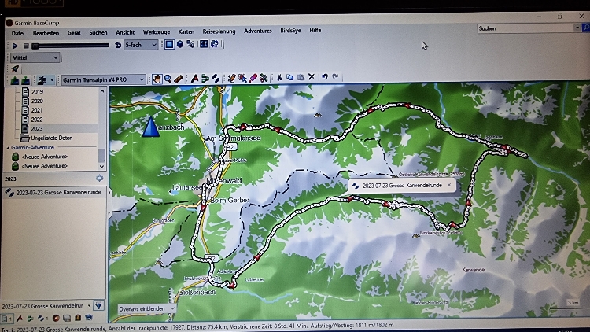Open the 5-fach playback speed dropdown
This screenshot has height=332, width=590.
[x=141, y=45]
